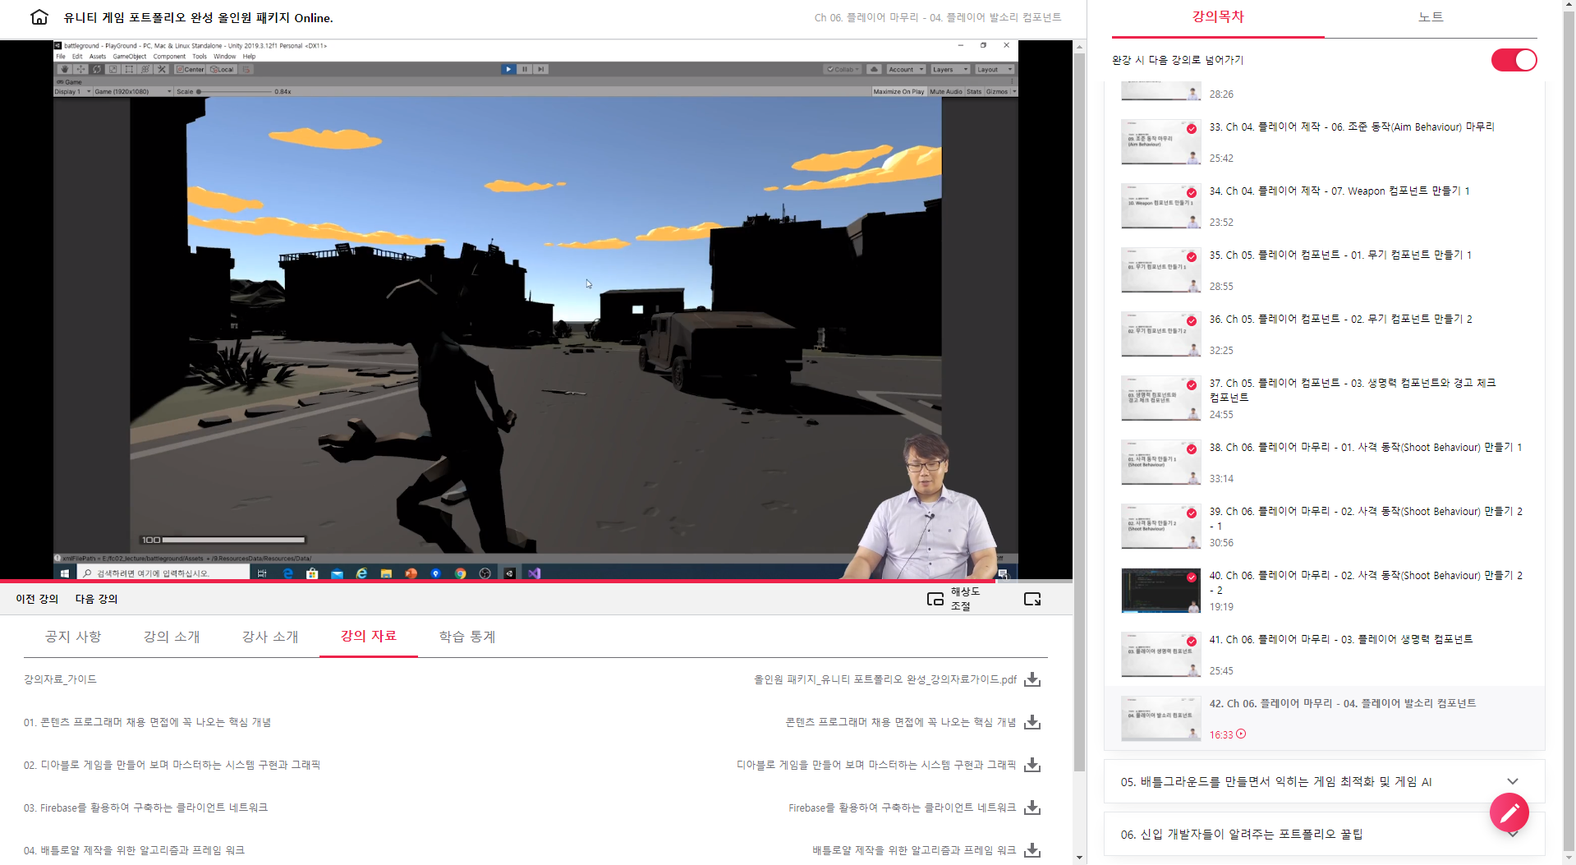This screenshot has height=865, width=1576.
Task: Toggle Pivot Center button in Unity
Action: [191, 70]
